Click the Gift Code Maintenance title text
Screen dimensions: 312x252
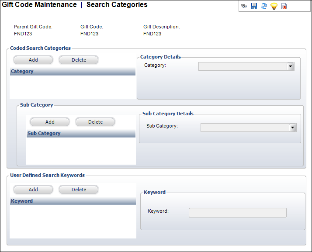39,4
